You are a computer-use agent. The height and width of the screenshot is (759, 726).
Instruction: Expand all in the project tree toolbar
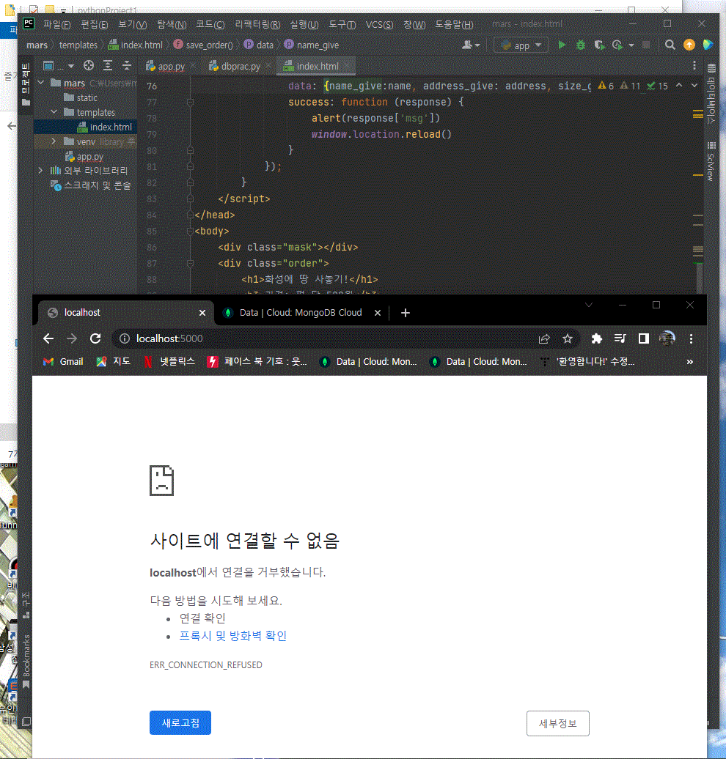pyautogui.click(x=108, y=65)
